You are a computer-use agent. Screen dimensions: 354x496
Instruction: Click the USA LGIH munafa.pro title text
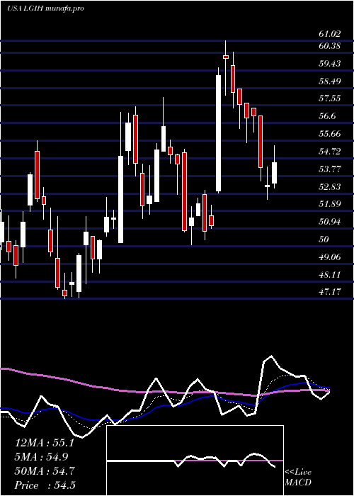45,9
